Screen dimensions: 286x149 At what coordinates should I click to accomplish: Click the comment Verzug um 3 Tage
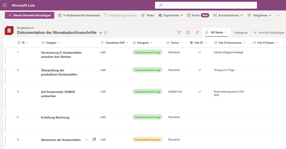[x=224, y=70]
